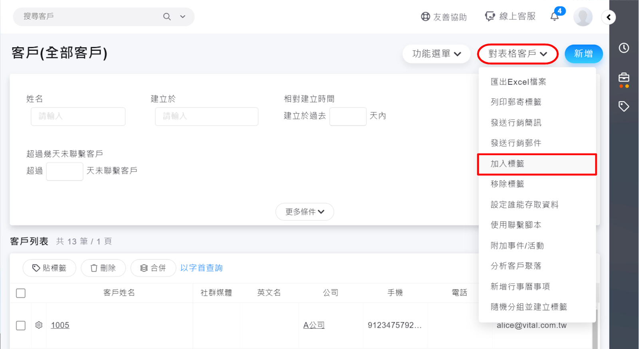Click the gear icon beside customer 1005

pos(39,325)
